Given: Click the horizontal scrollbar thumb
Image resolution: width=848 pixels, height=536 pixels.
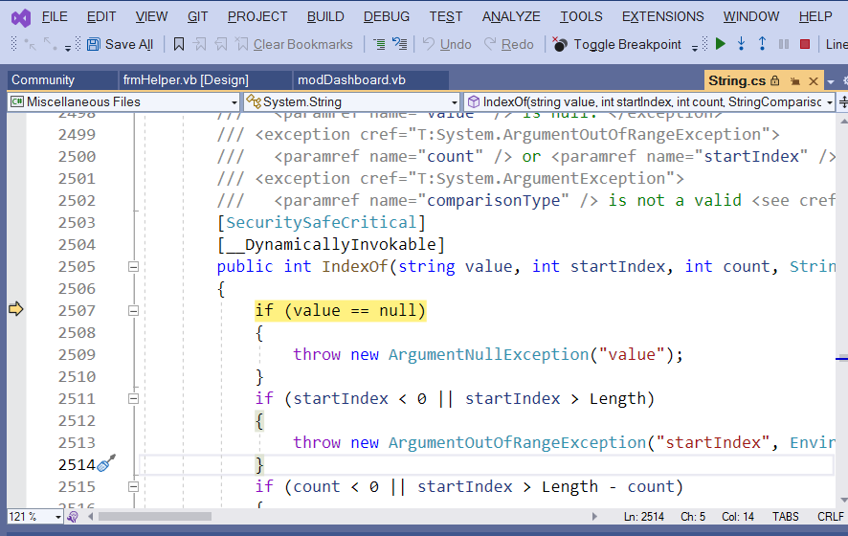Looking at the screenshot, I should pos(155,517).
